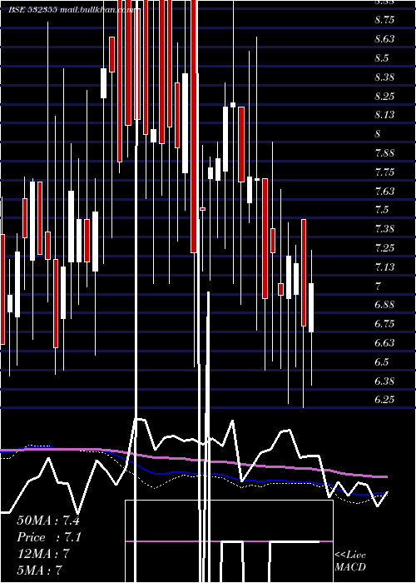Click the 8.5 price axis label
The height and width of the screenshot is (583, 416).
point(382,58)
